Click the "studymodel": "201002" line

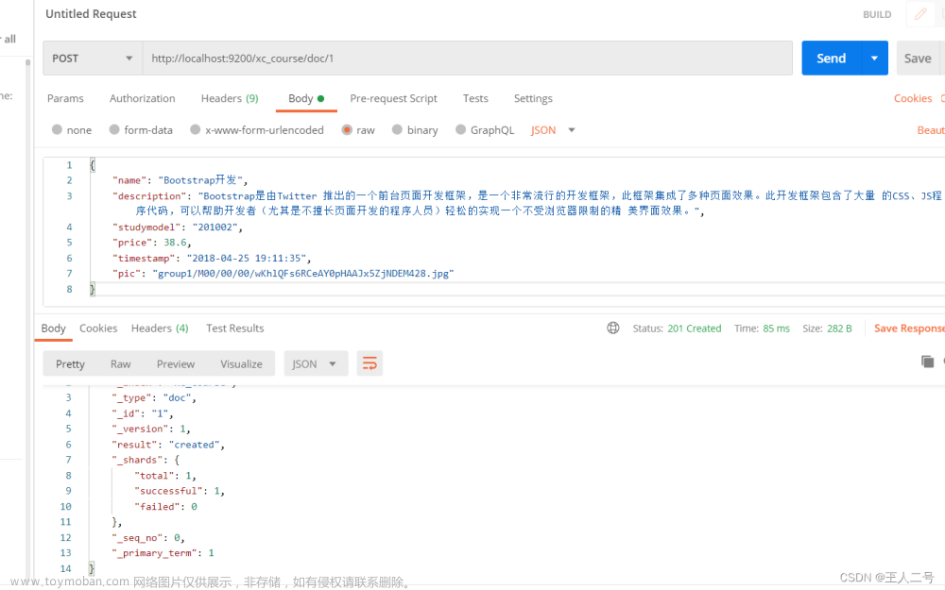(x=178, y=227)
